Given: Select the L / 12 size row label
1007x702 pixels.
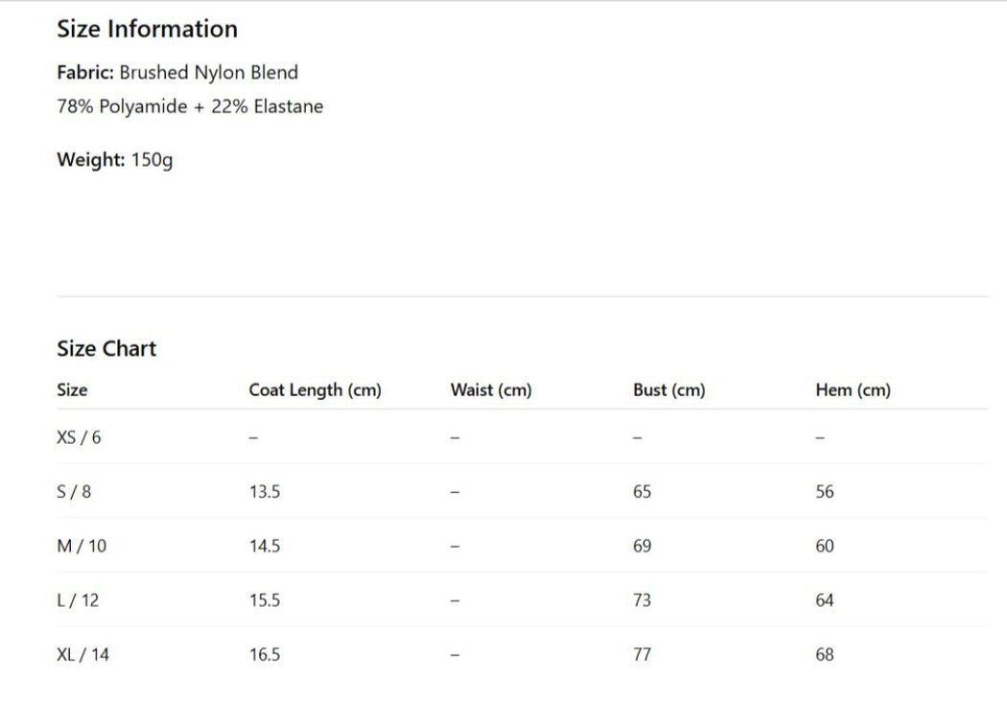Looking at the screenshot, I should pos(78,601).
